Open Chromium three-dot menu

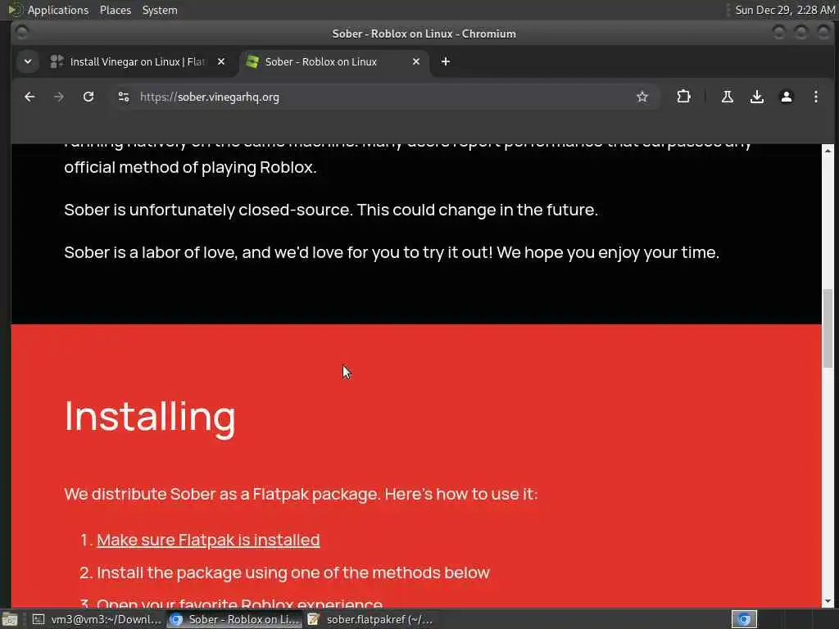click(x=815, y=97)
